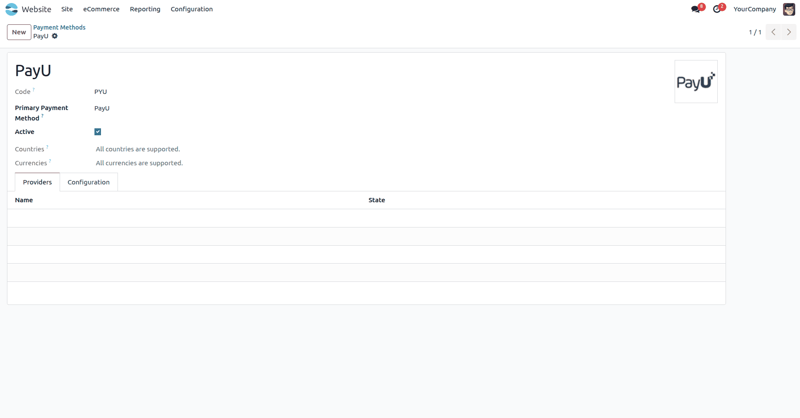Open the Primary Payment Method help tooltip
The image size is (800, 418).
pos(42,116)
